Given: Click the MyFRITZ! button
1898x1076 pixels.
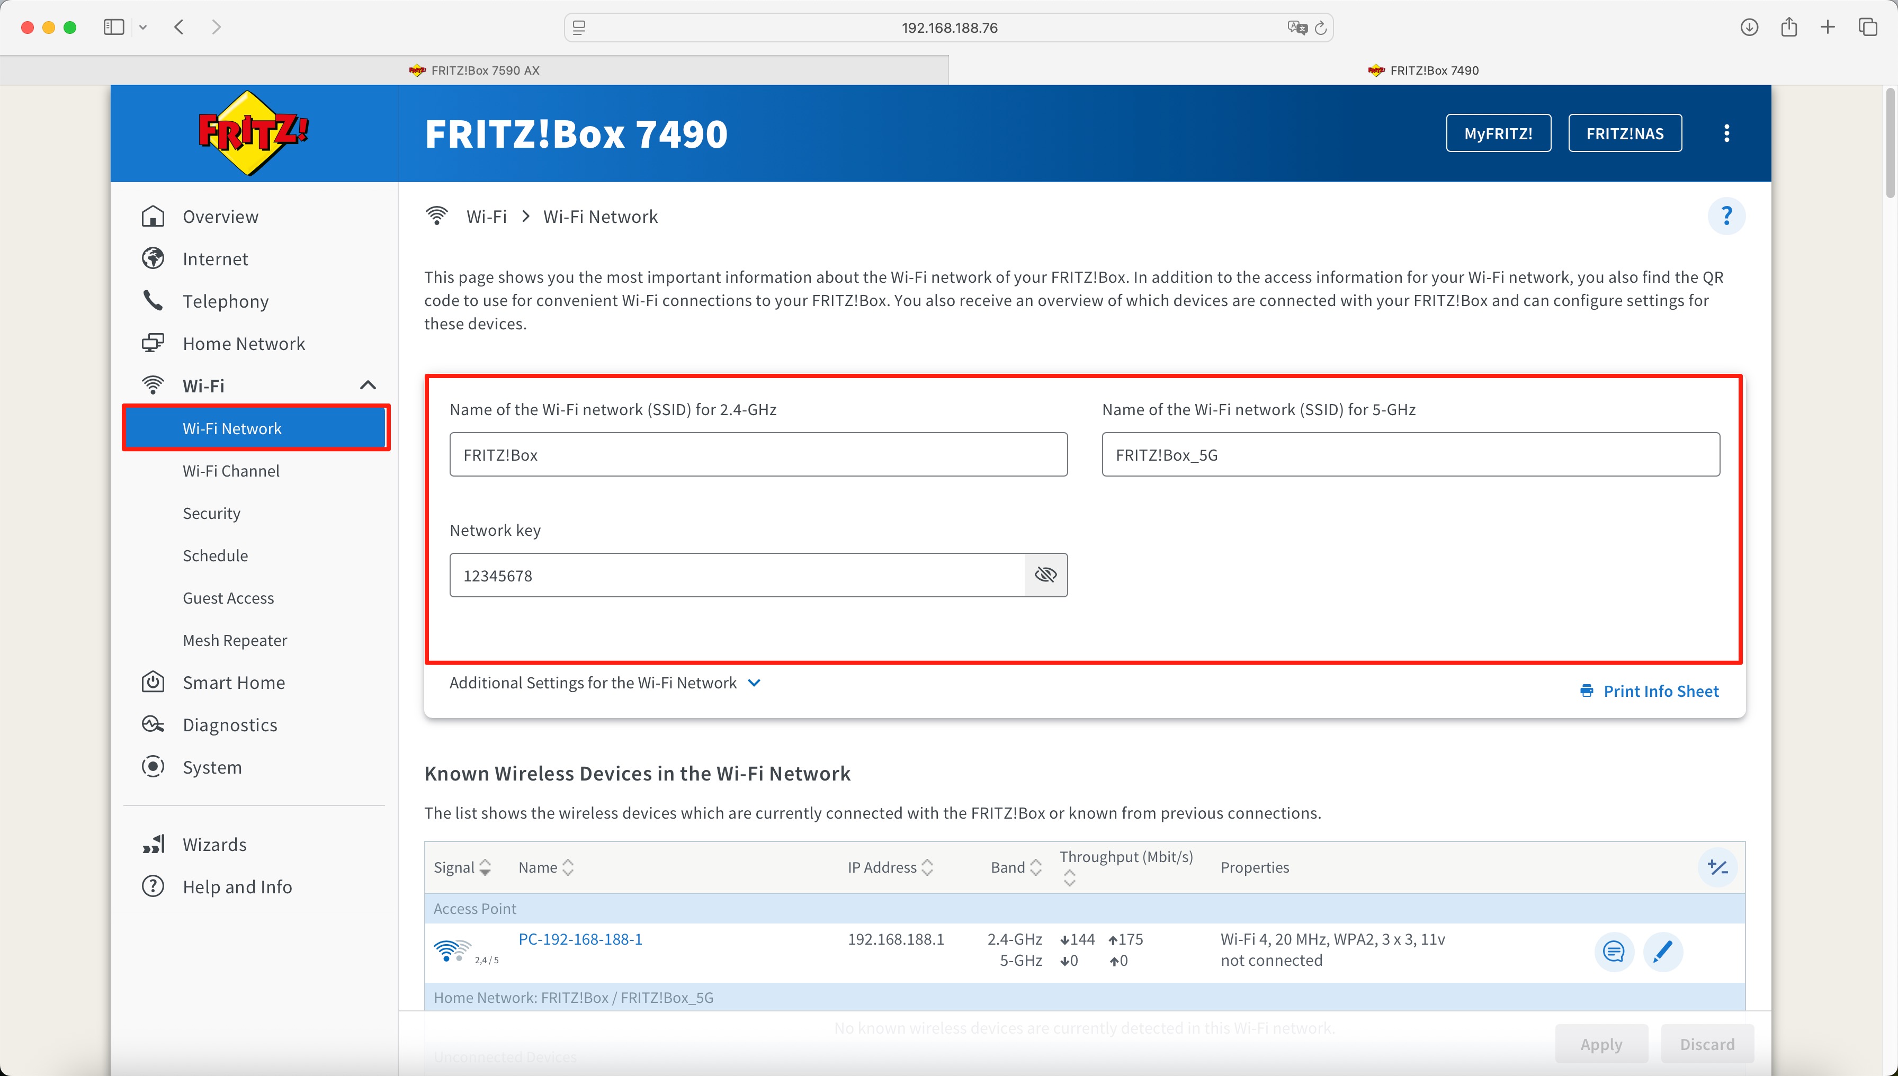Looking at the screenshot, I should 1498,133.
